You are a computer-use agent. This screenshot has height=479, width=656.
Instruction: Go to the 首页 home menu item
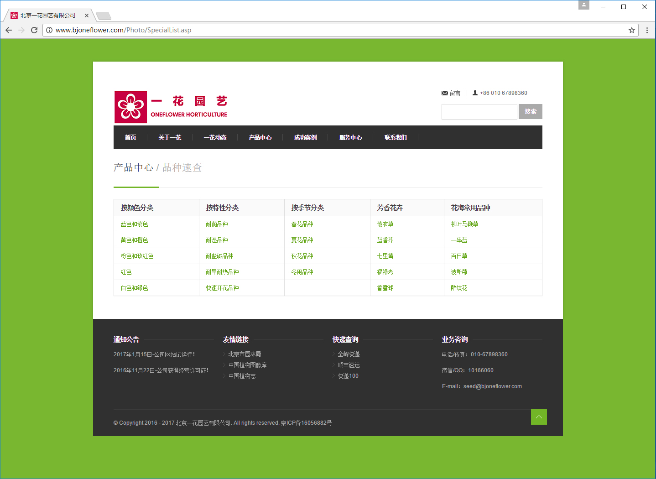point(130,137)
